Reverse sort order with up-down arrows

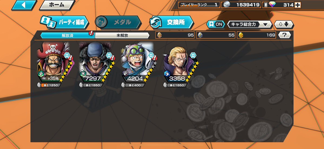pos(284,24)
